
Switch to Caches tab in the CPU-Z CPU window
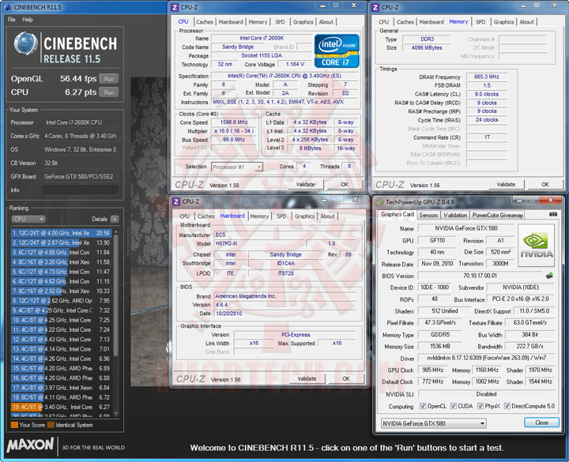click(x=205, y=22)
